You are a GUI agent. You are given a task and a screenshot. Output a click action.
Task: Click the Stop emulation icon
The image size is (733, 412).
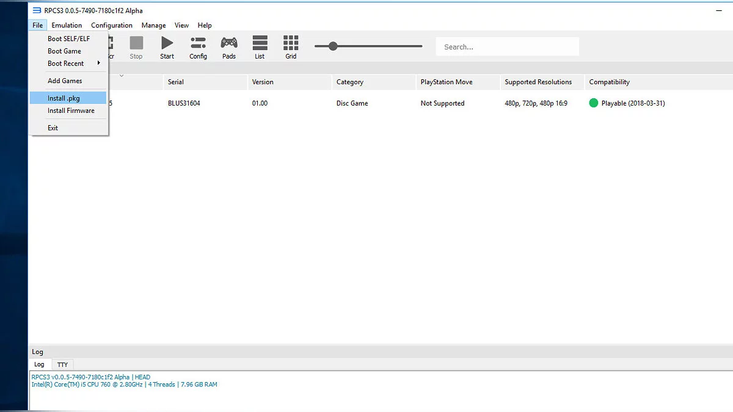[136, 43]
